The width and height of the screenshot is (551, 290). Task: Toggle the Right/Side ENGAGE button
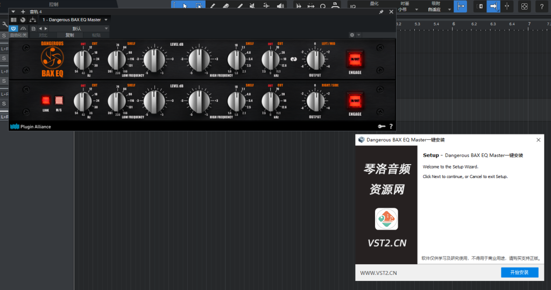tap(355, 101)
